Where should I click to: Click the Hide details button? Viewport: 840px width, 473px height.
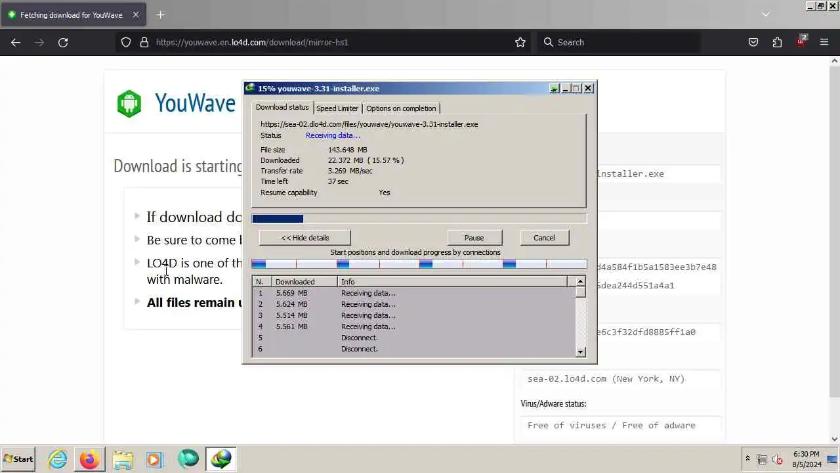tap(305, 238)
